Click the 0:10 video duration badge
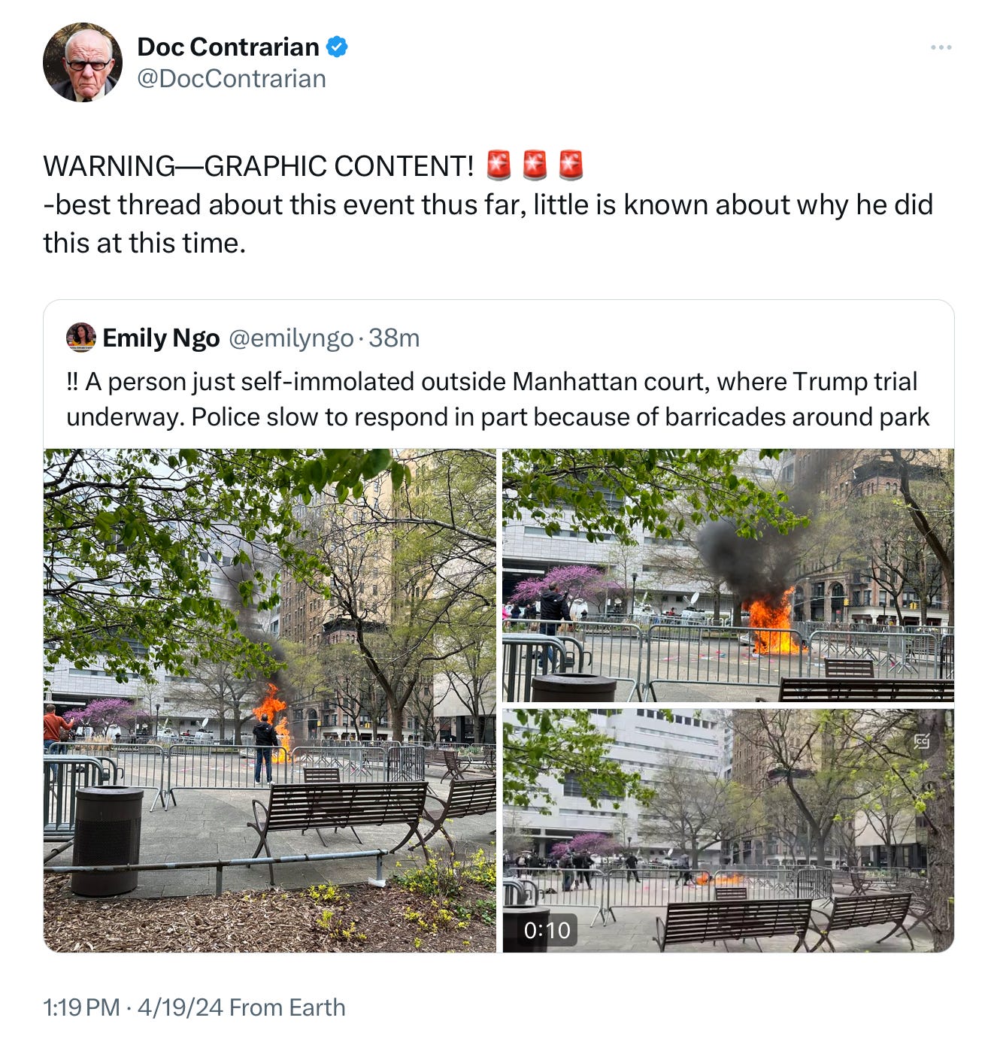 [547, 931]
